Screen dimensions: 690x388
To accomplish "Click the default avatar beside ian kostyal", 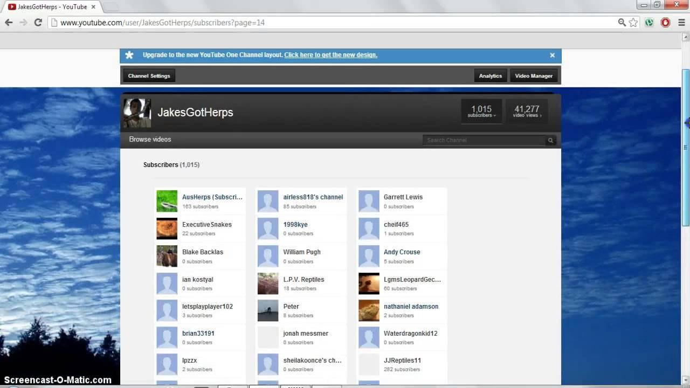I will (x=167, y=283).
